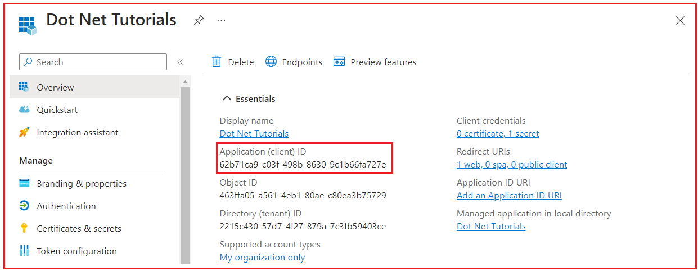Click the Quickstart cloud icon
698x271 pixels.
click(24, 110)
